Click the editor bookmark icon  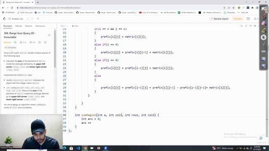pos(241,26)
